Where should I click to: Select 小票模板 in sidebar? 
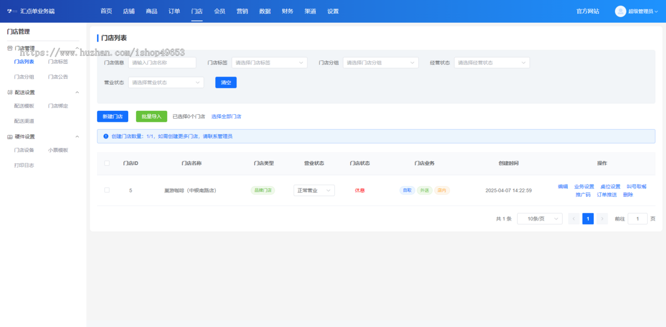(x=58, y=150)
